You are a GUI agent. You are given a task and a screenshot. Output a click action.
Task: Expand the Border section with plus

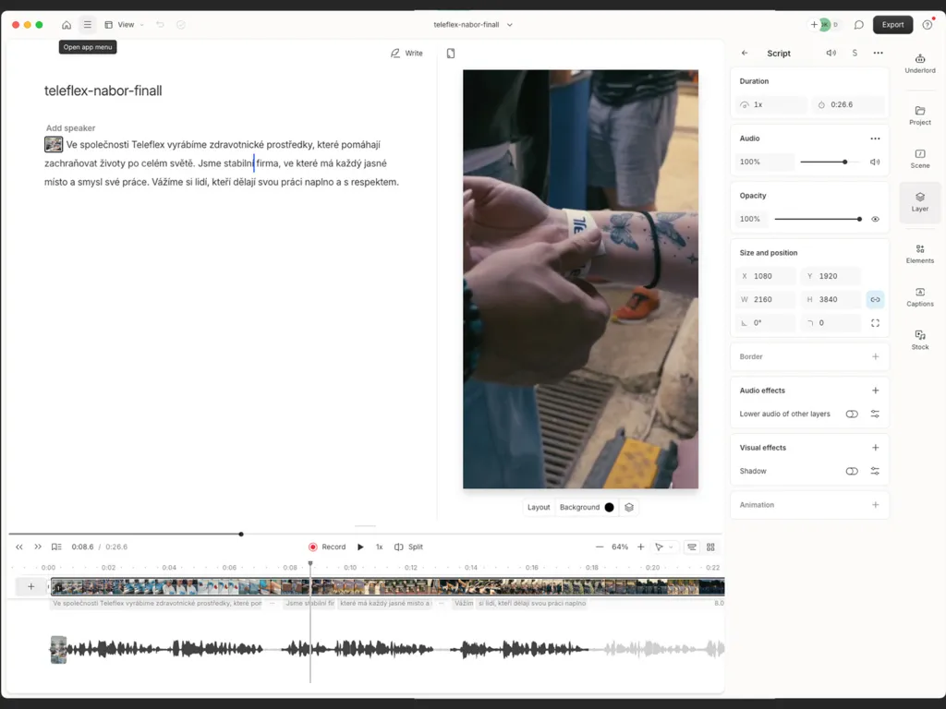(875, 356)
